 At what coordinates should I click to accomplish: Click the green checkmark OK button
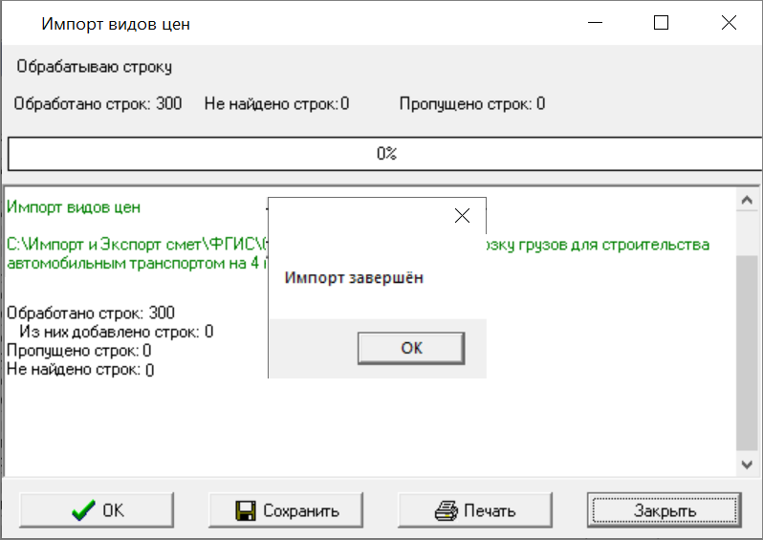(x=97, y=509)
